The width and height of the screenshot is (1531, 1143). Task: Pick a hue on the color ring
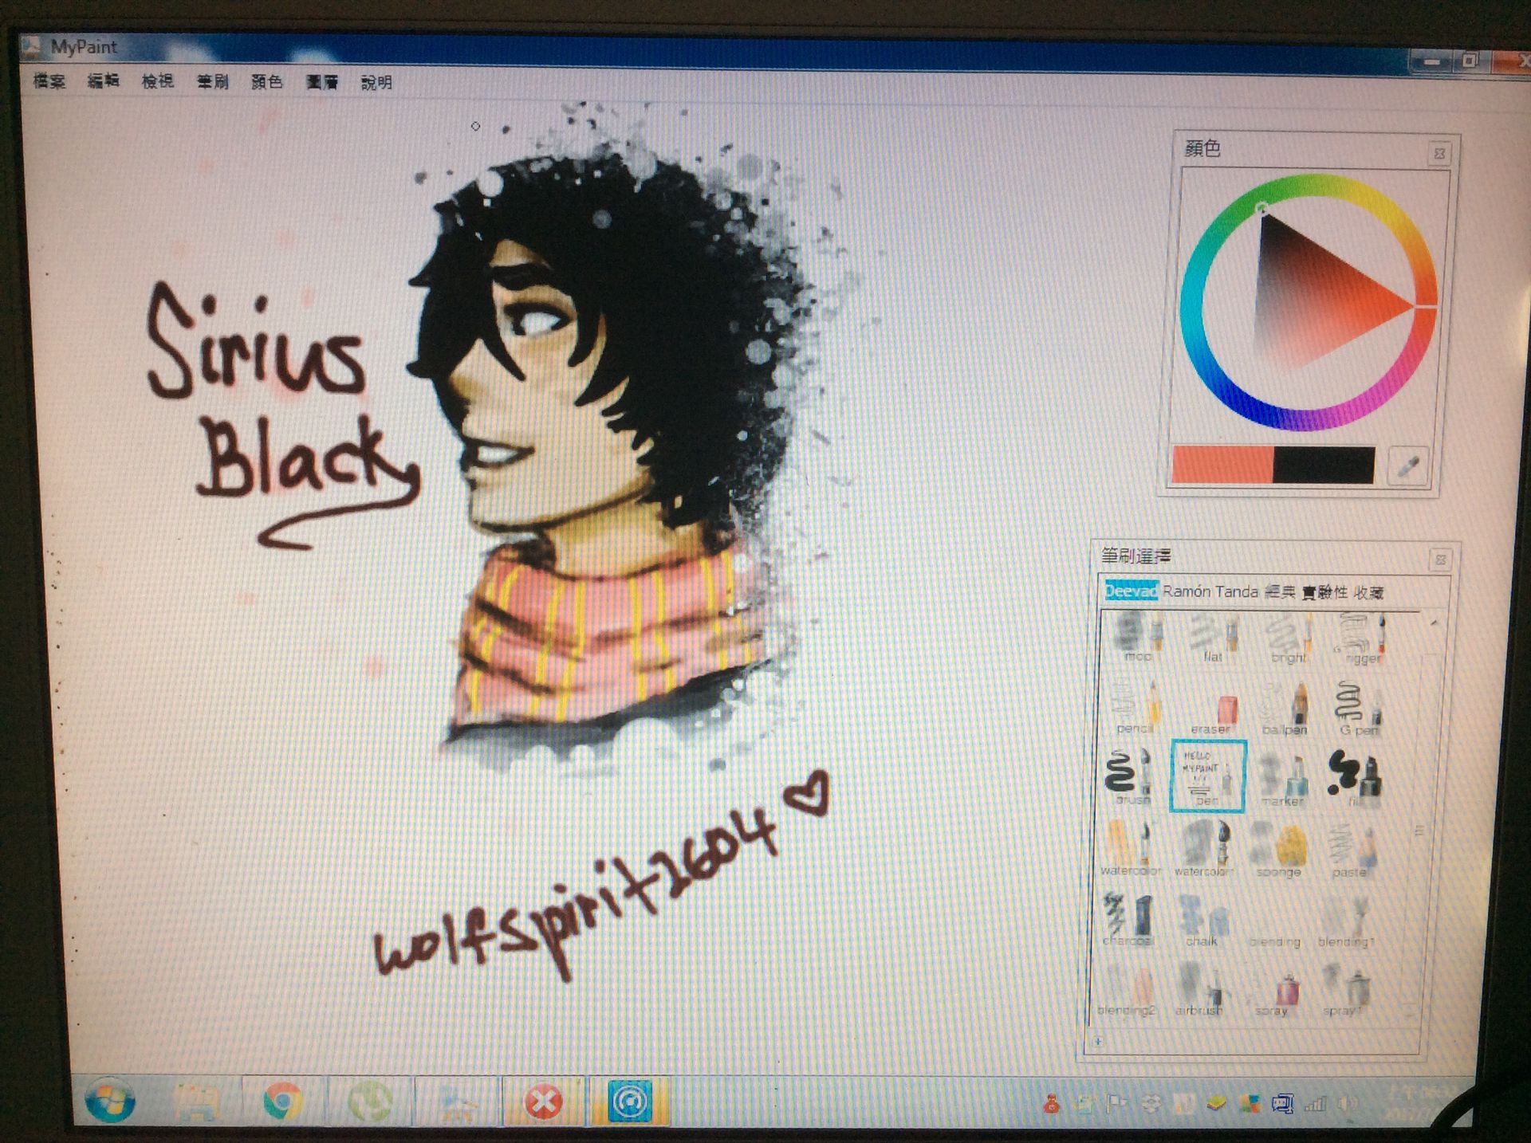point(1308,302)
